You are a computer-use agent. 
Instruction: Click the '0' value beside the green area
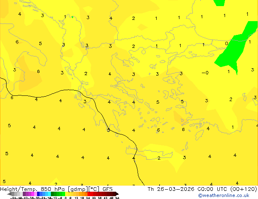[x=227, y=43]
